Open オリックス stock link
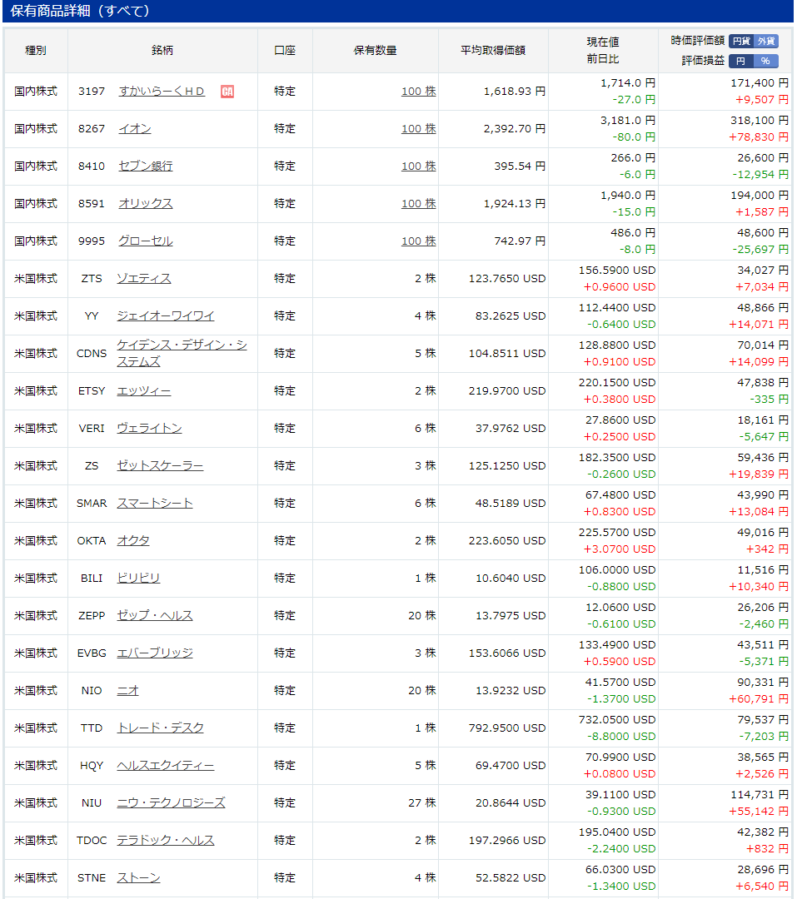 coord(146,204)
